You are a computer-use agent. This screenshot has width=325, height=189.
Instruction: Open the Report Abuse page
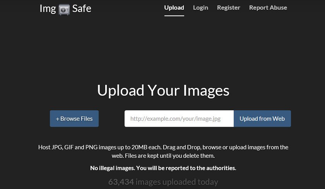point(268,8)
